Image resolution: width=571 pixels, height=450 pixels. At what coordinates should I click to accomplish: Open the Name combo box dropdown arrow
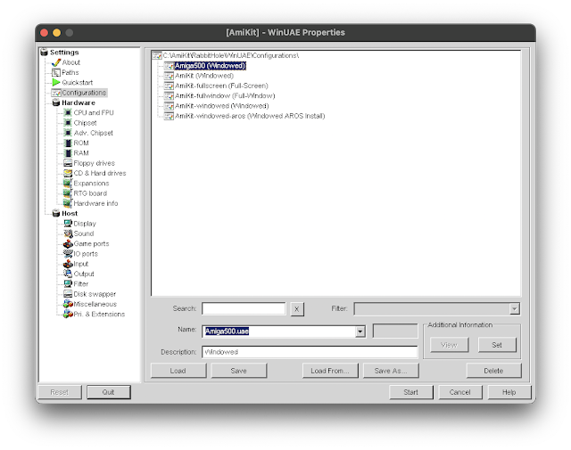(360, 331)
